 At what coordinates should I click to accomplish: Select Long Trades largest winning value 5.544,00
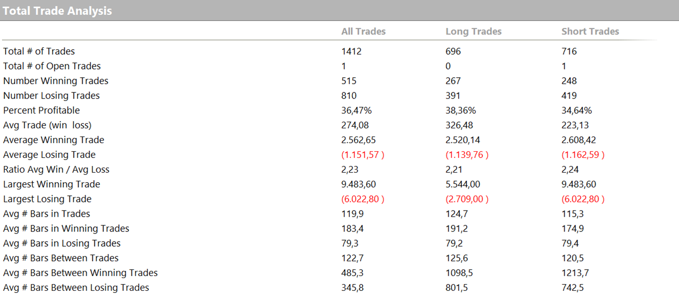point(462,184)
